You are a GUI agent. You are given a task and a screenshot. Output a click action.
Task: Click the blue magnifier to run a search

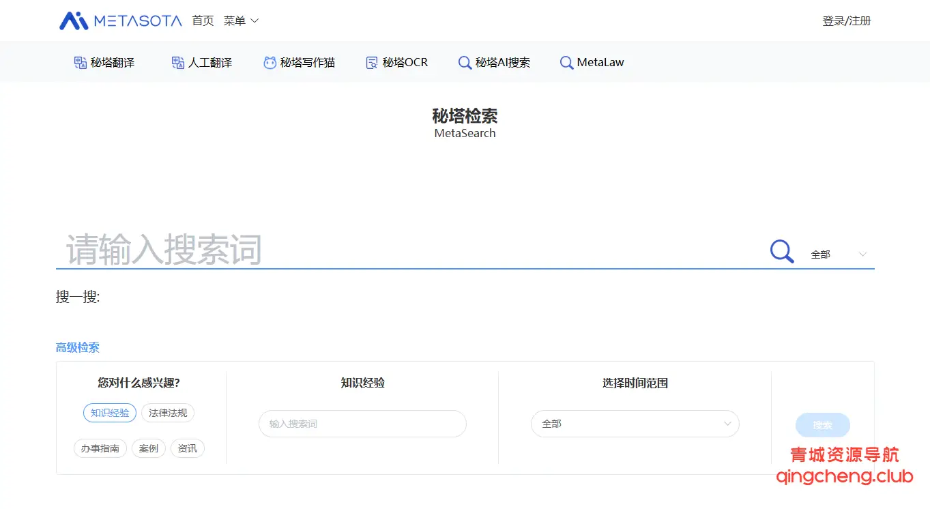point(781,251)
